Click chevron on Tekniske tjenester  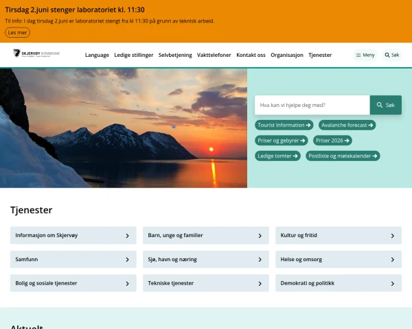pos(260,284)
